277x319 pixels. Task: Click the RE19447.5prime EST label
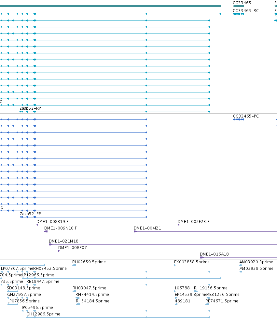pyautogui.click(x=43, y=281)
